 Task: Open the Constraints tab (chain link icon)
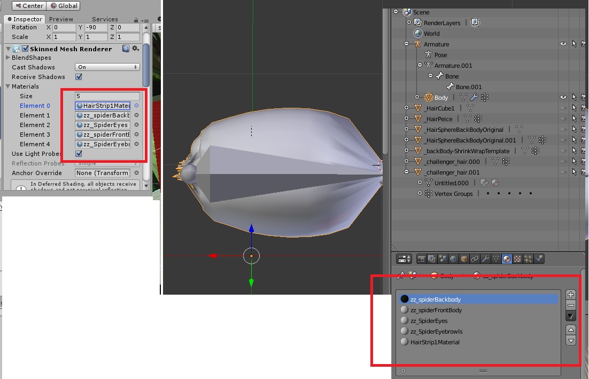tap(474, 259)
